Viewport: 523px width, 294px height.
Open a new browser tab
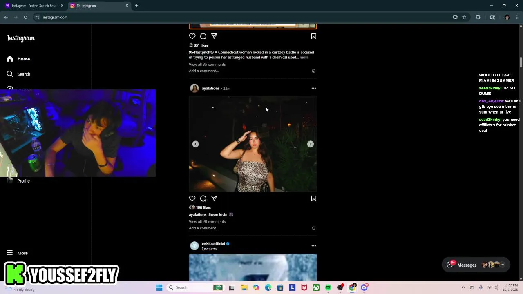[x=136, y=6]
